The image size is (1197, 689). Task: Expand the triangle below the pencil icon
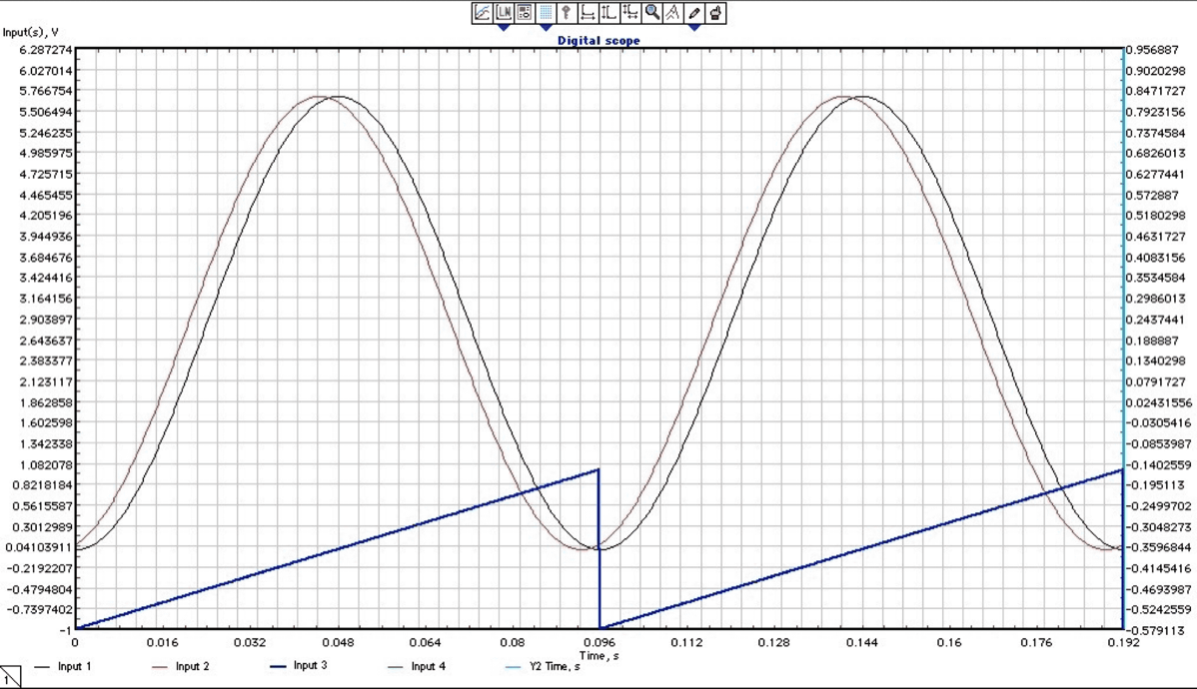[694, 28]
